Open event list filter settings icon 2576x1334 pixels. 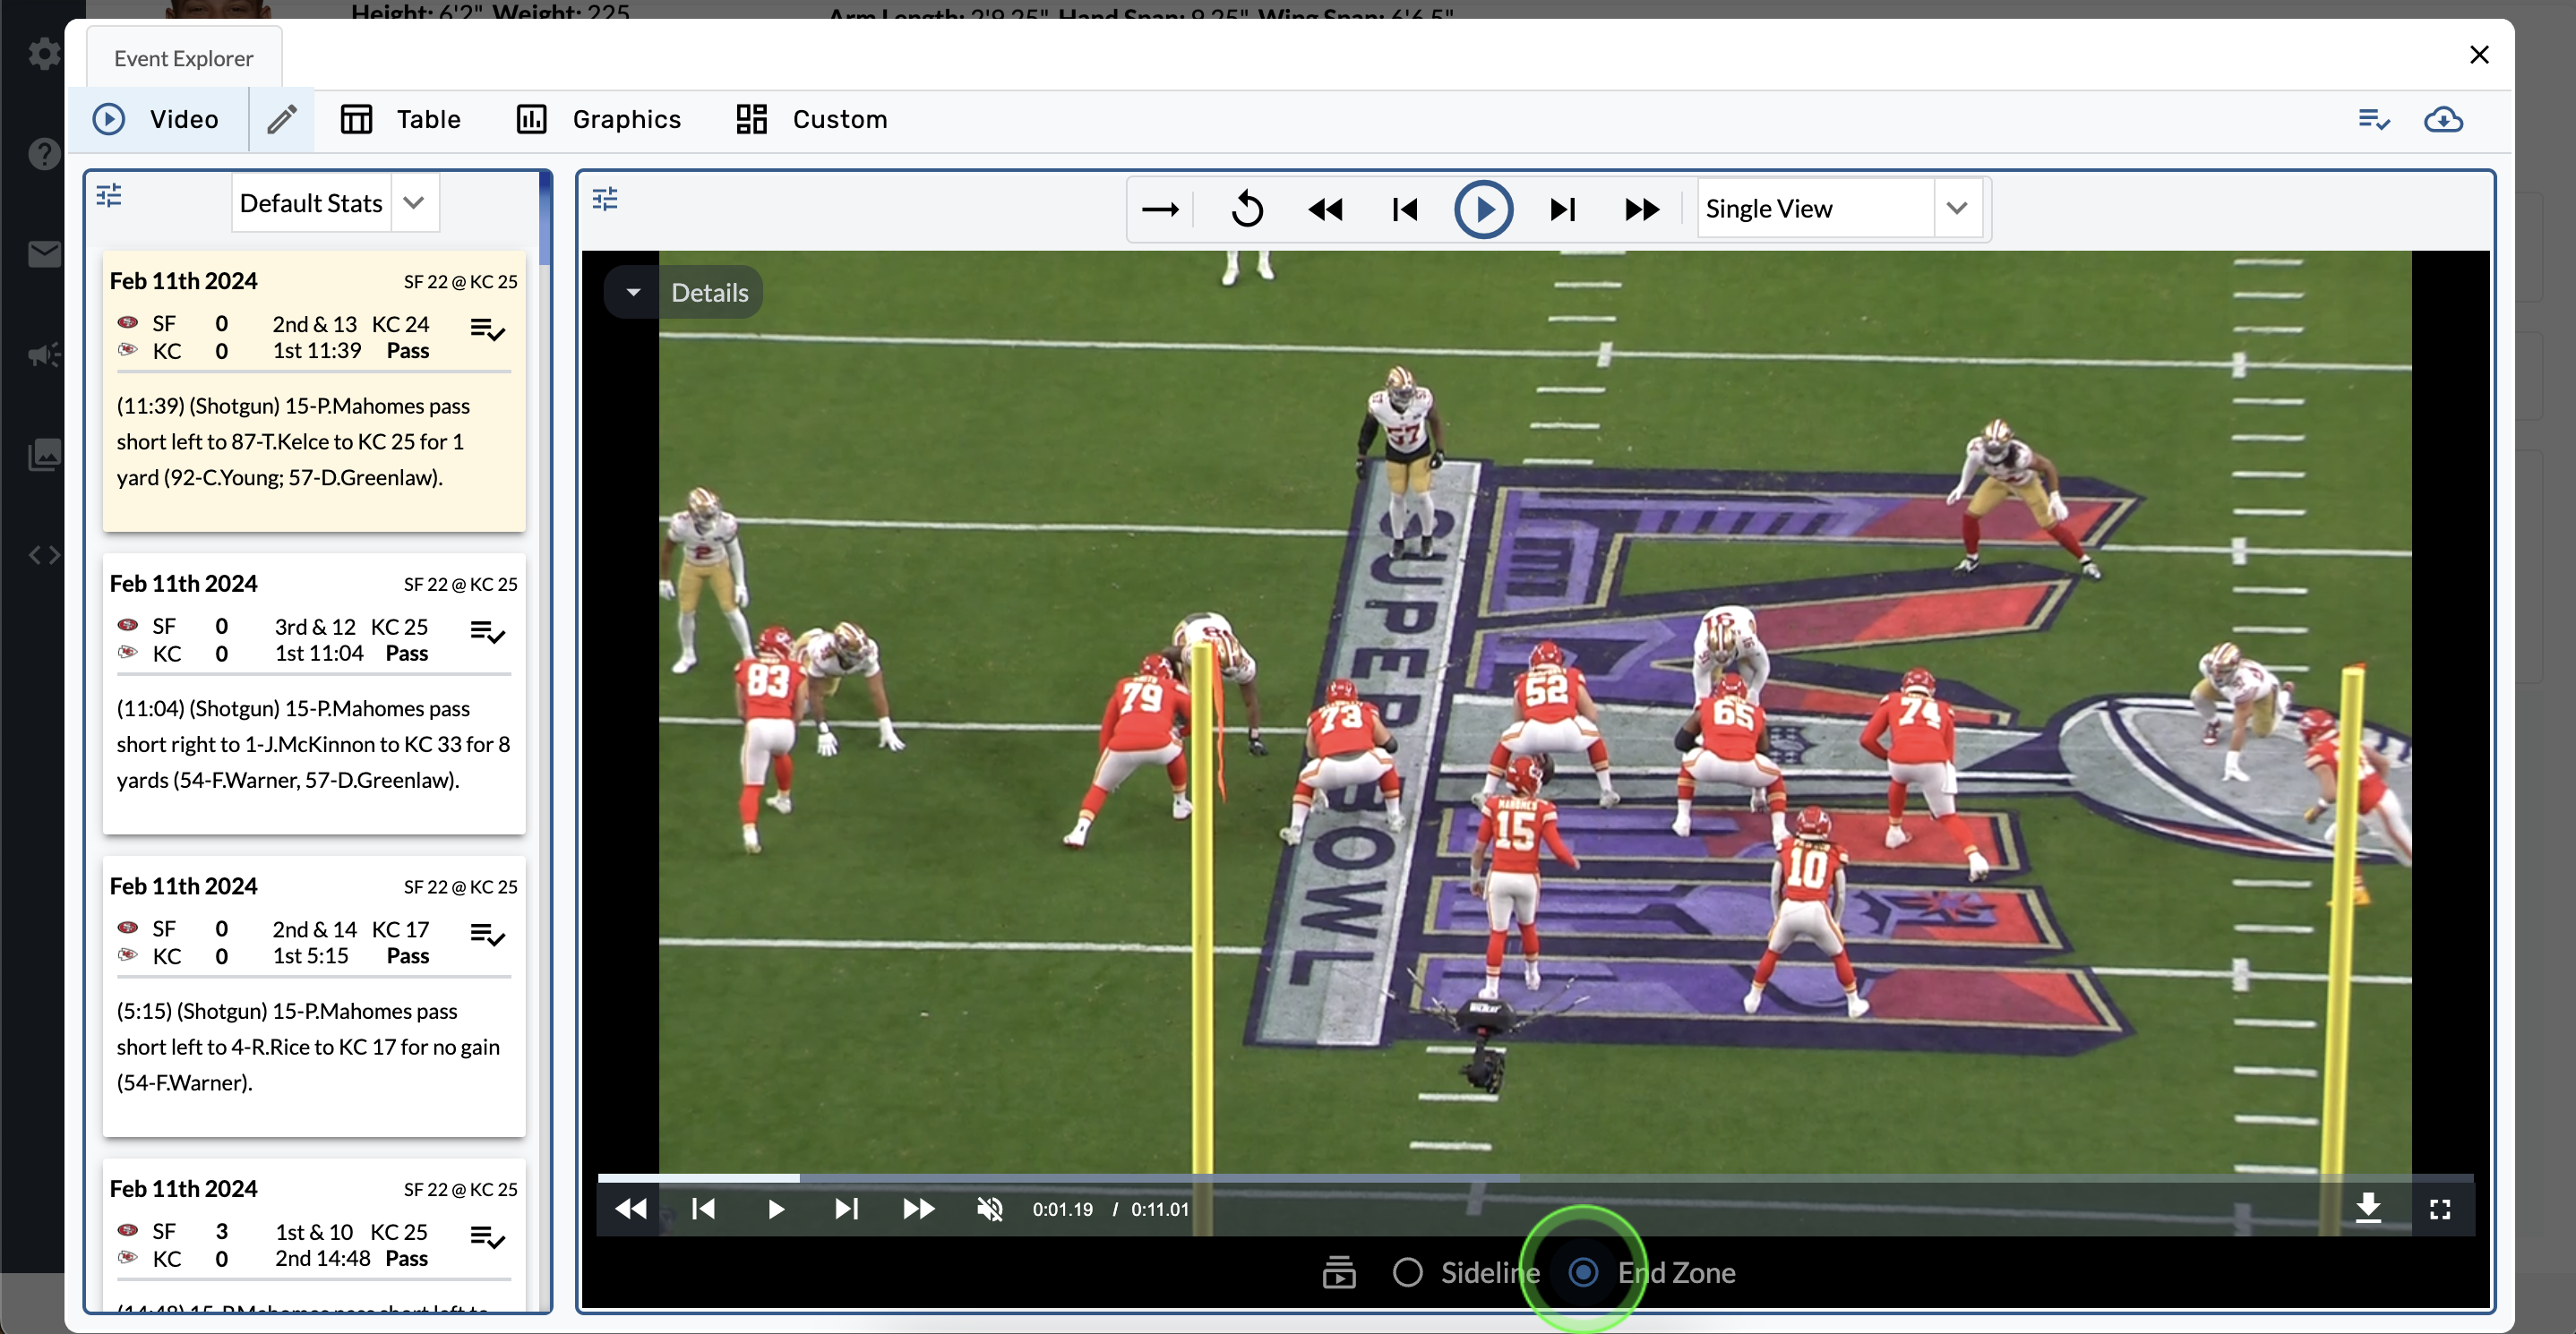tap(109, 195)
